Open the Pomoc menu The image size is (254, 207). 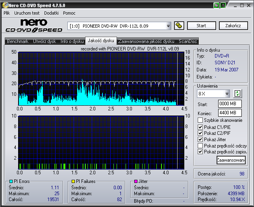69,13
